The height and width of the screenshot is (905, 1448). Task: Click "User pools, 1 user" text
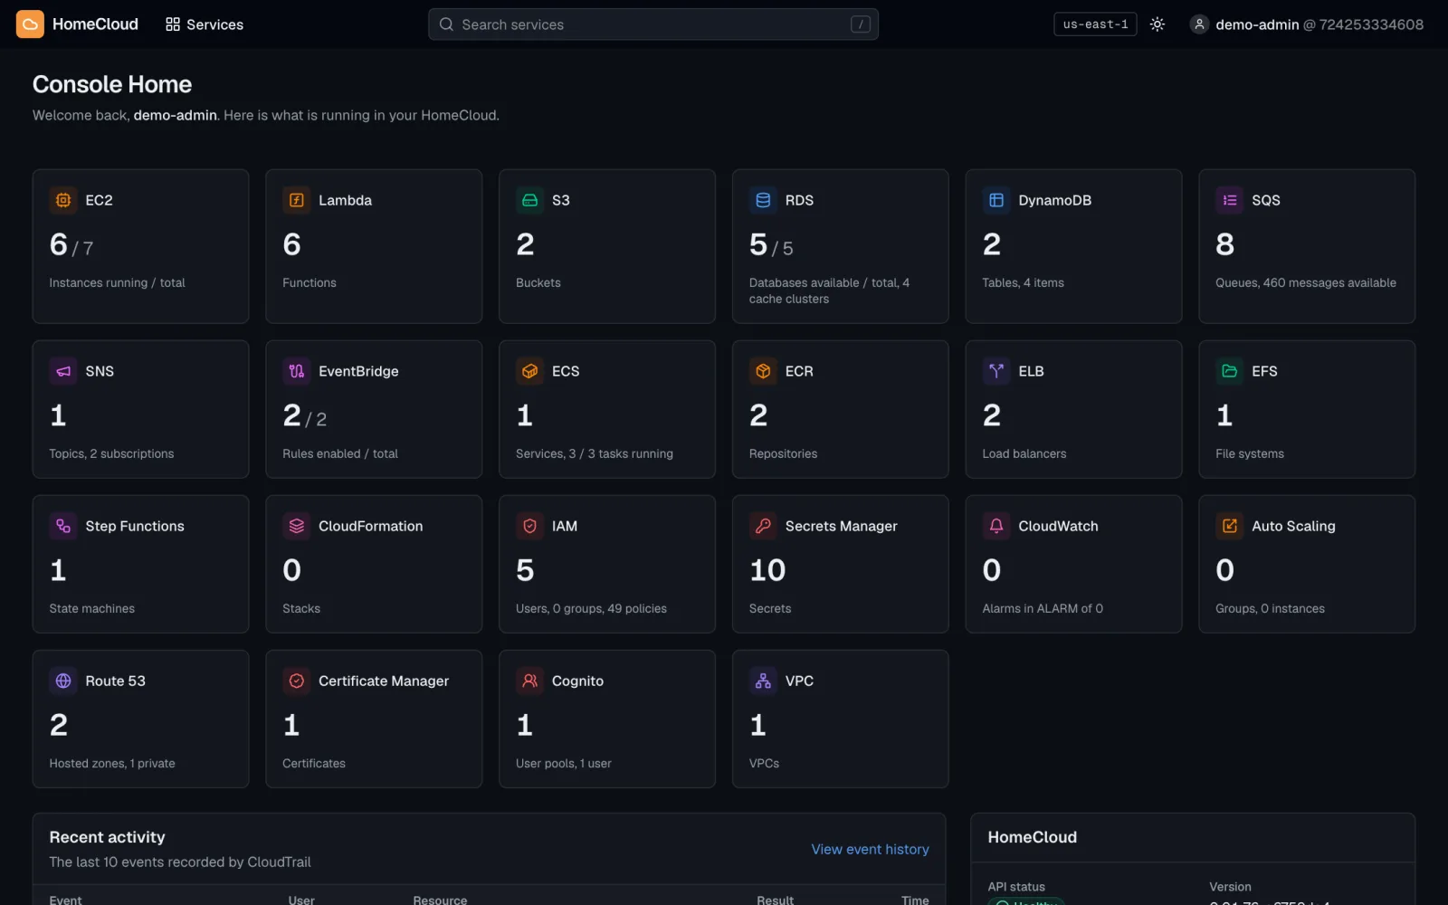563,764
